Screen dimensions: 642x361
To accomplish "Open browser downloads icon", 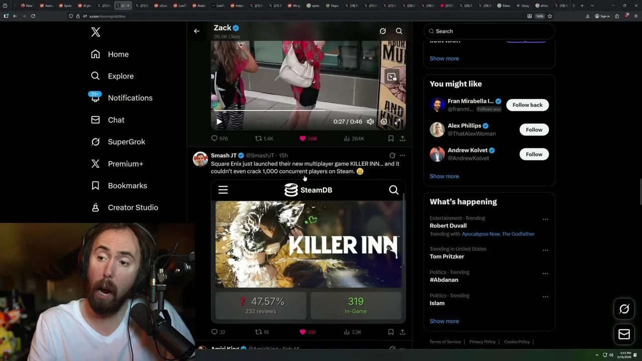I will (587, 16).
